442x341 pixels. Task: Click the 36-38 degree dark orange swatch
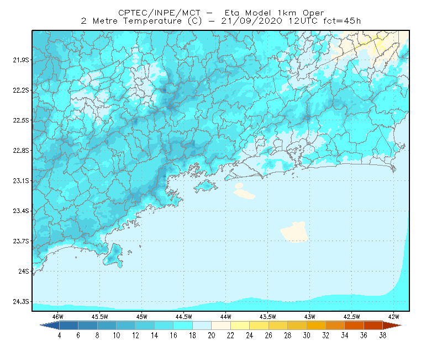tap(373, 326)
